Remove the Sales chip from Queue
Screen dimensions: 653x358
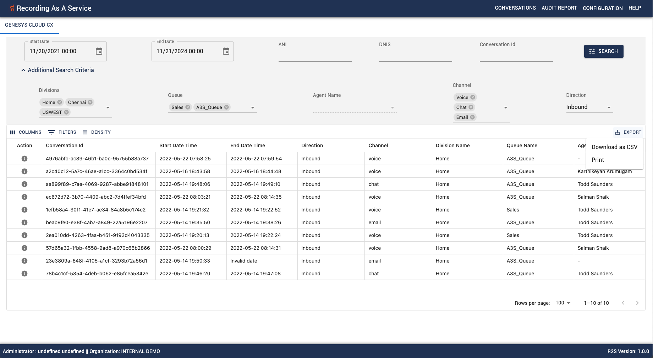188,107
